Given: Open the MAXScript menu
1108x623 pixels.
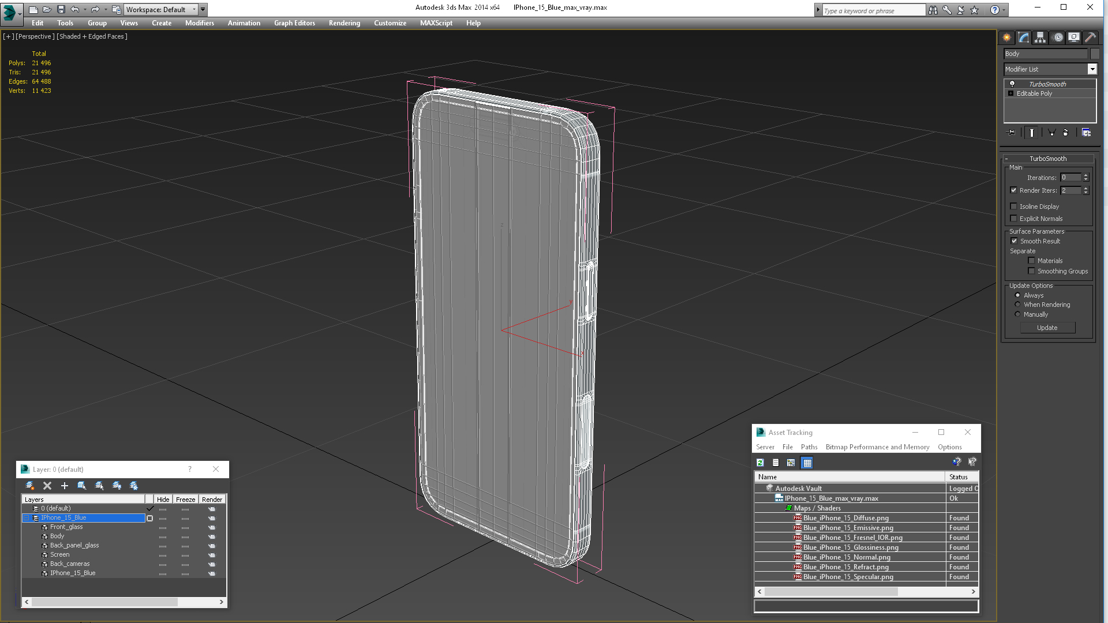Looking at the screenshot, I should 436,23.
